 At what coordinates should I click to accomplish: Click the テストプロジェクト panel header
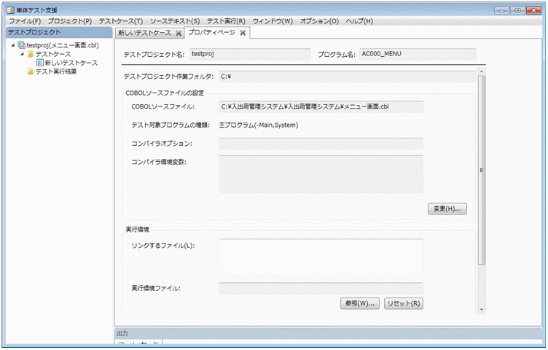59,32
